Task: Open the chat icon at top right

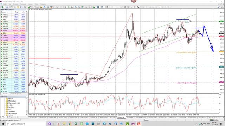Action: point(223,7)
